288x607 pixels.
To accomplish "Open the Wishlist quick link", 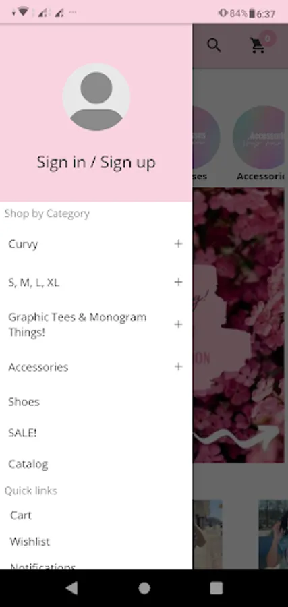I will [x=30, y=541].
